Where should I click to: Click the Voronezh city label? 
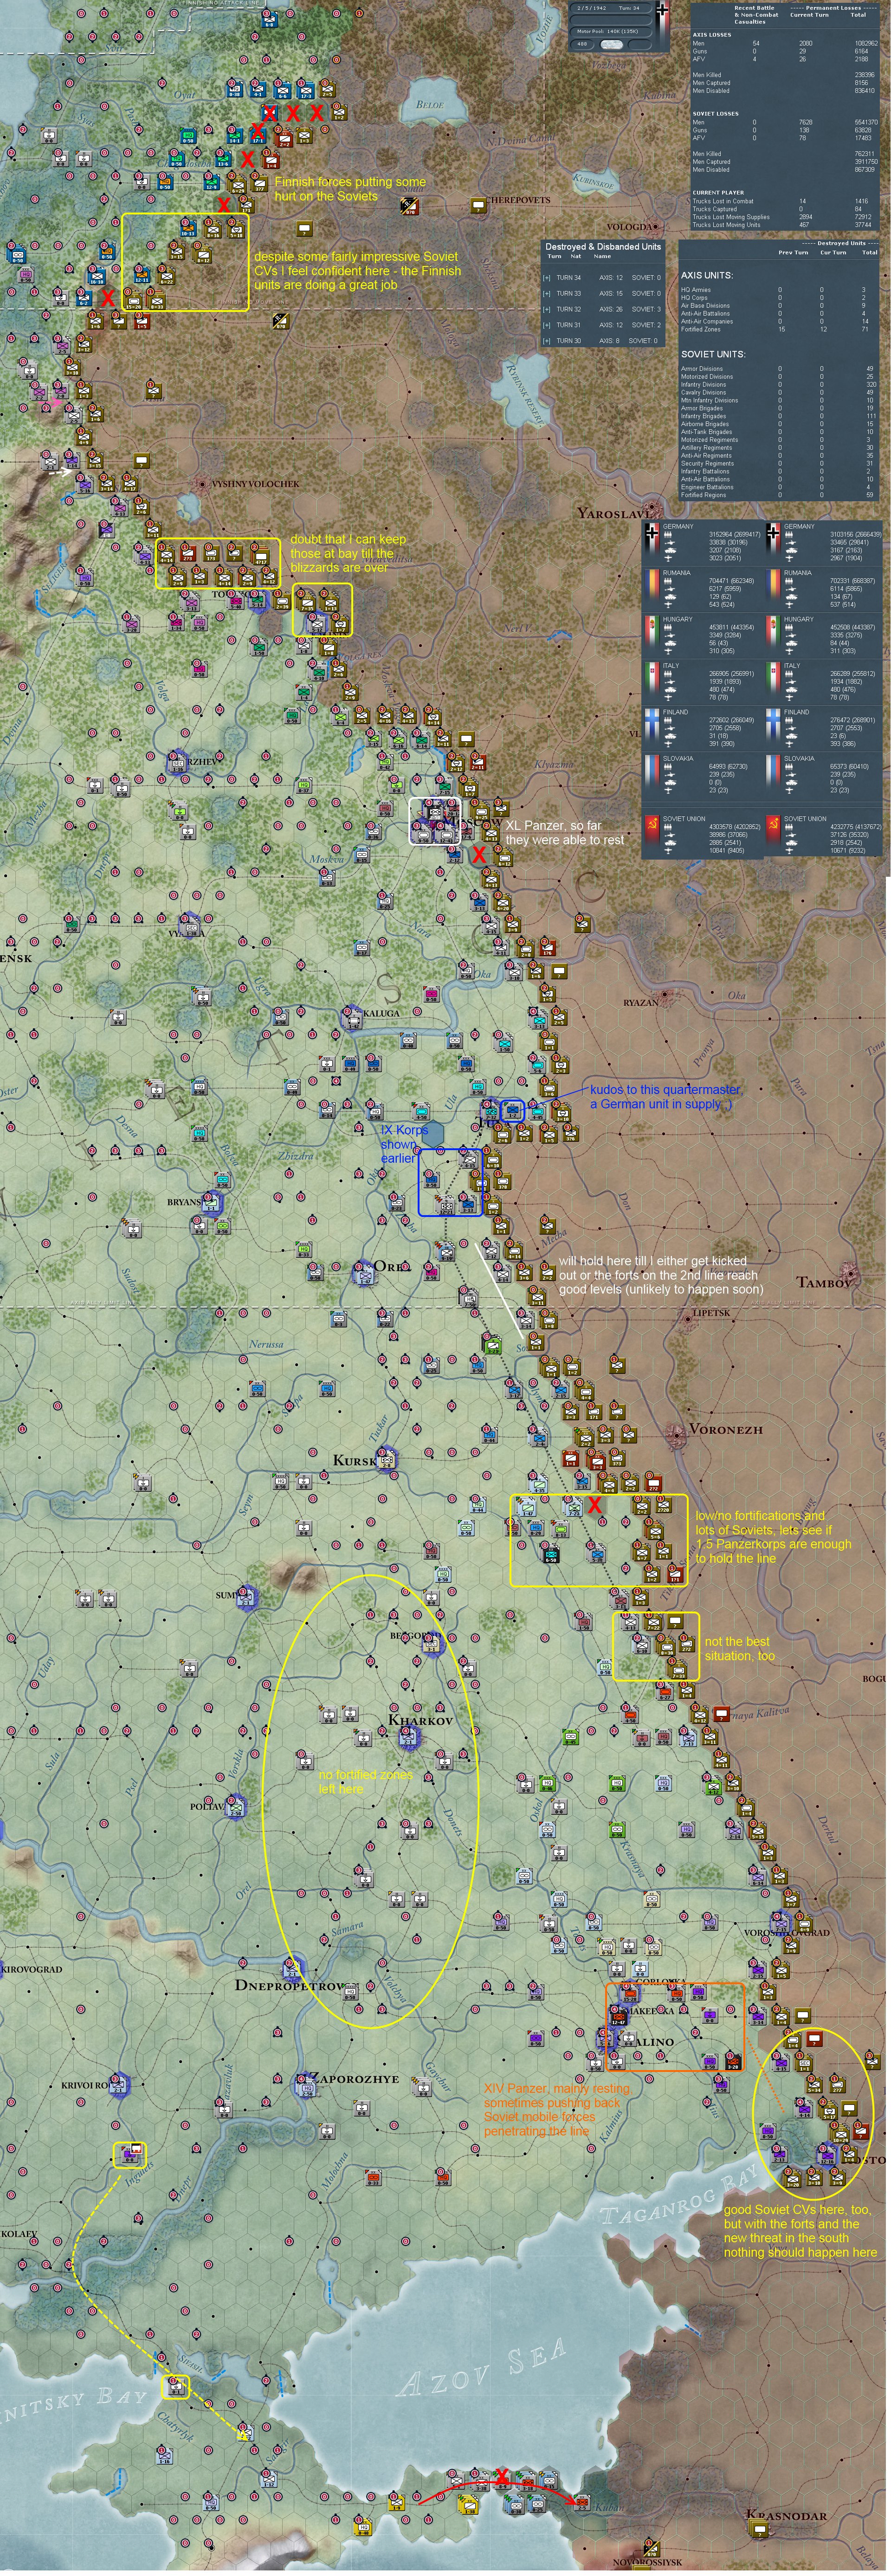click(726, 1429)
